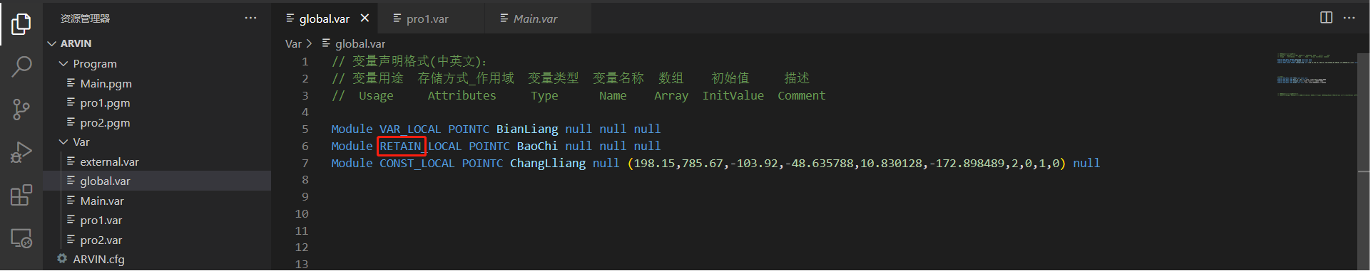The height and width of the screenshot is (271, 1371).
Task: Click the Var breadcrumb segment
Action: coord(293,44)
